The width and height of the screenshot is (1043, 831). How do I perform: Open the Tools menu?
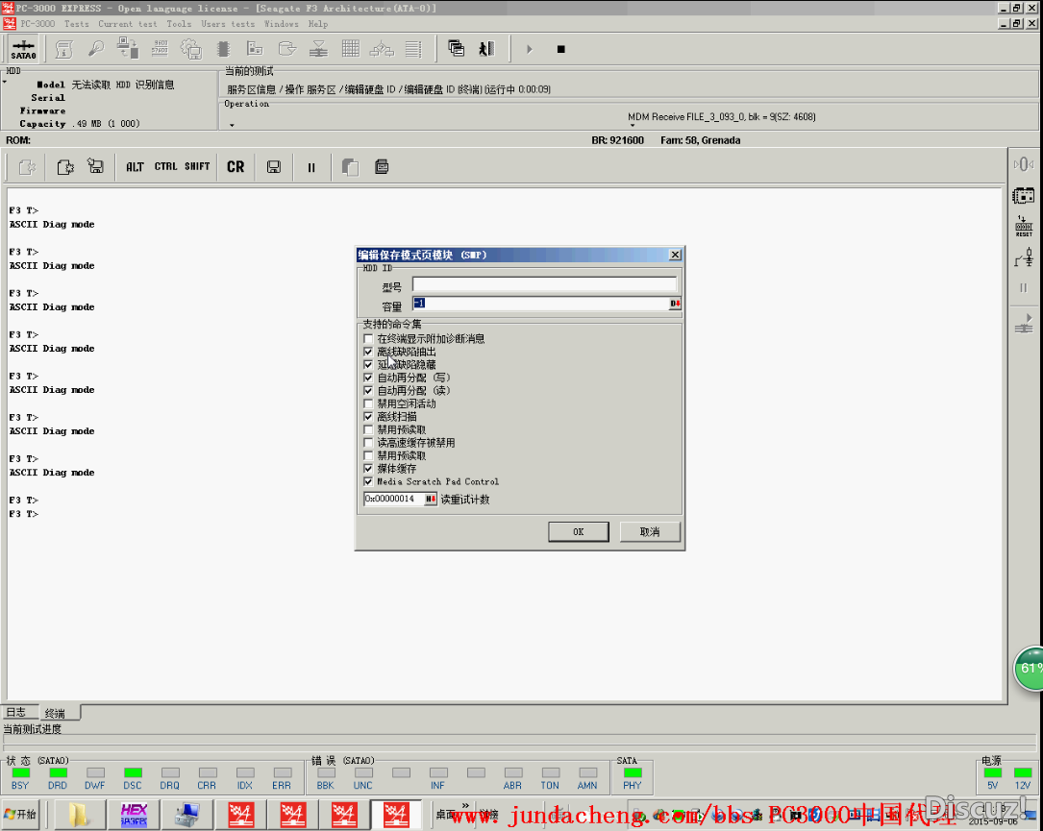click(x=179, y=24)
